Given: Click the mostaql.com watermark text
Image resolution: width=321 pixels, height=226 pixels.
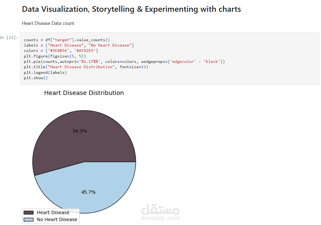Looking at the screenshot, I should [160, 218].
